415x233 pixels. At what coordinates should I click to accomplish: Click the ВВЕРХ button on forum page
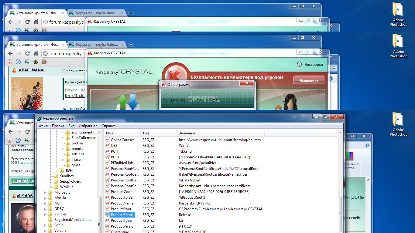(19, 181)
